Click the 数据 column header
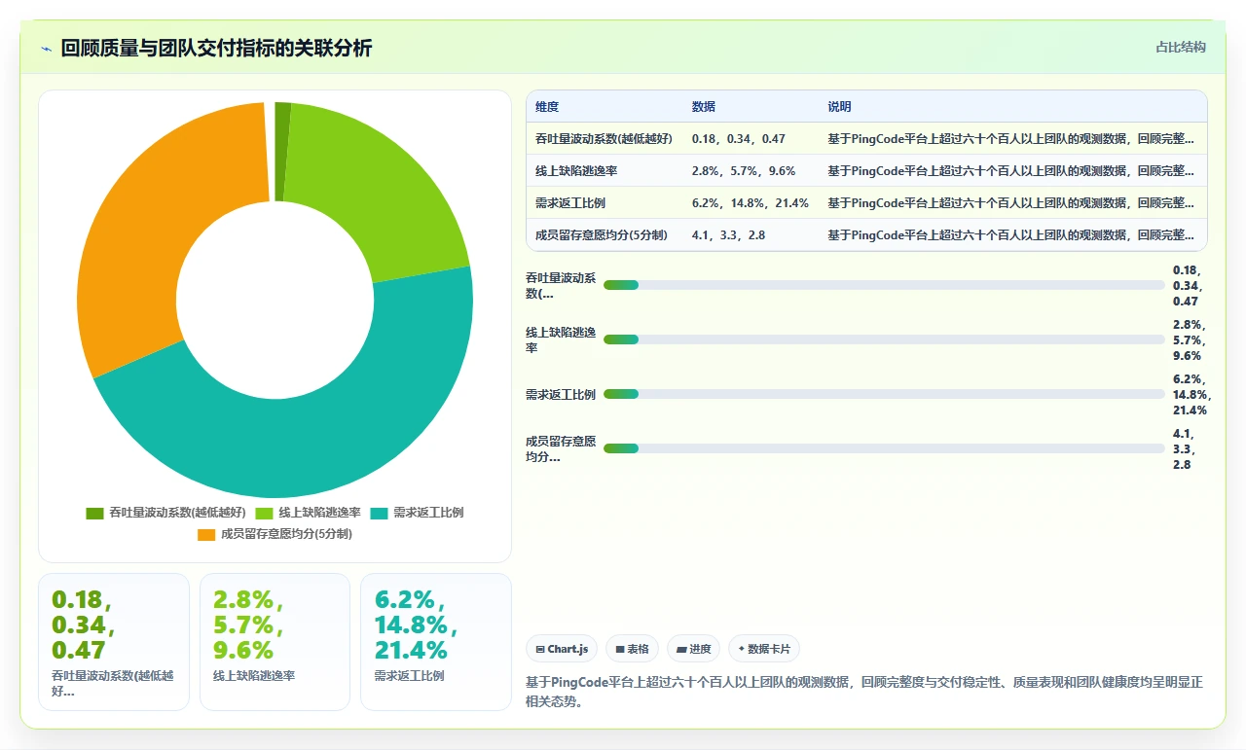The height and width of the screenshot is (750, 1246). click(x=704, y=107)
